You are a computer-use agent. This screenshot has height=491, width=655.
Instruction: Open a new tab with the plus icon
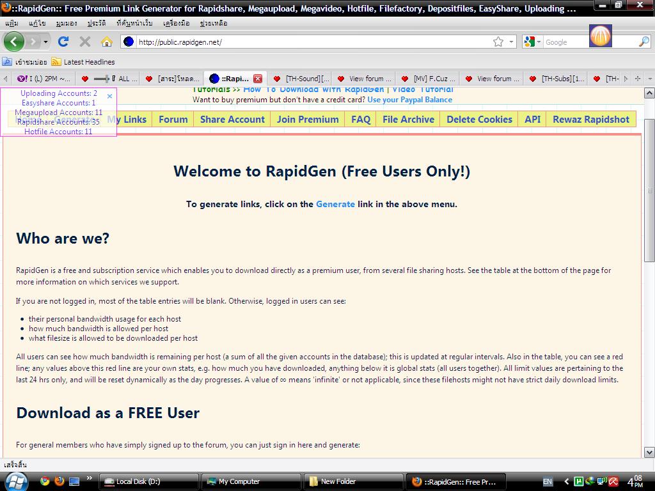(x=638, y=79)
